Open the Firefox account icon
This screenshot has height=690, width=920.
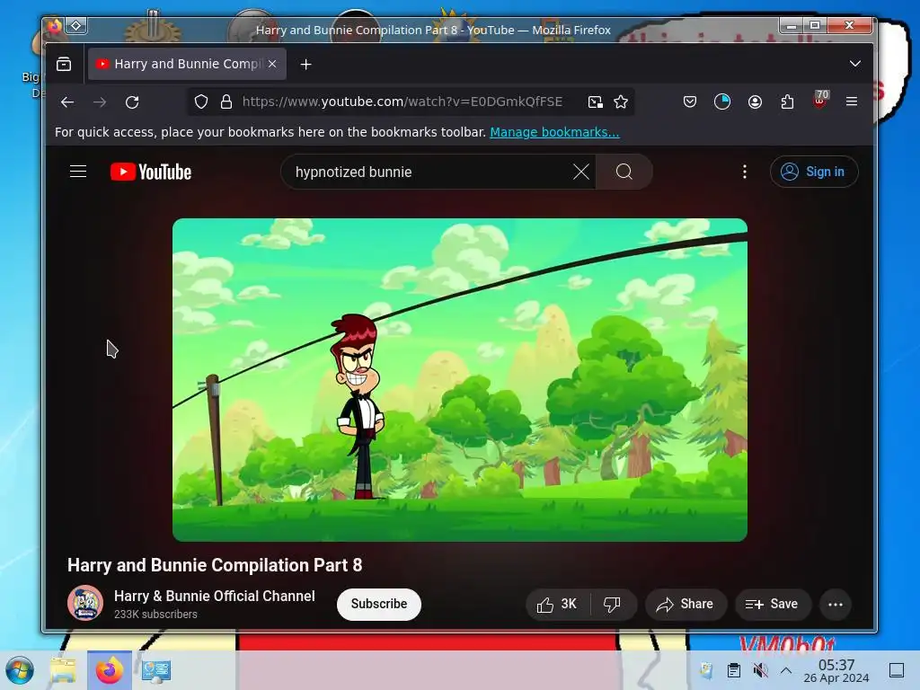(755, 102)
